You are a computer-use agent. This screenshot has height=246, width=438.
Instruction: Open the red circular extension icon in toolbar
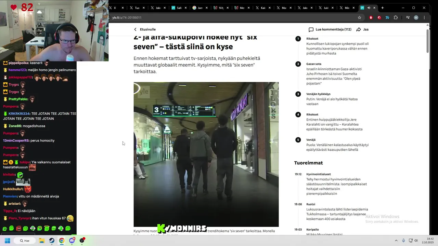tap(379, 17)
